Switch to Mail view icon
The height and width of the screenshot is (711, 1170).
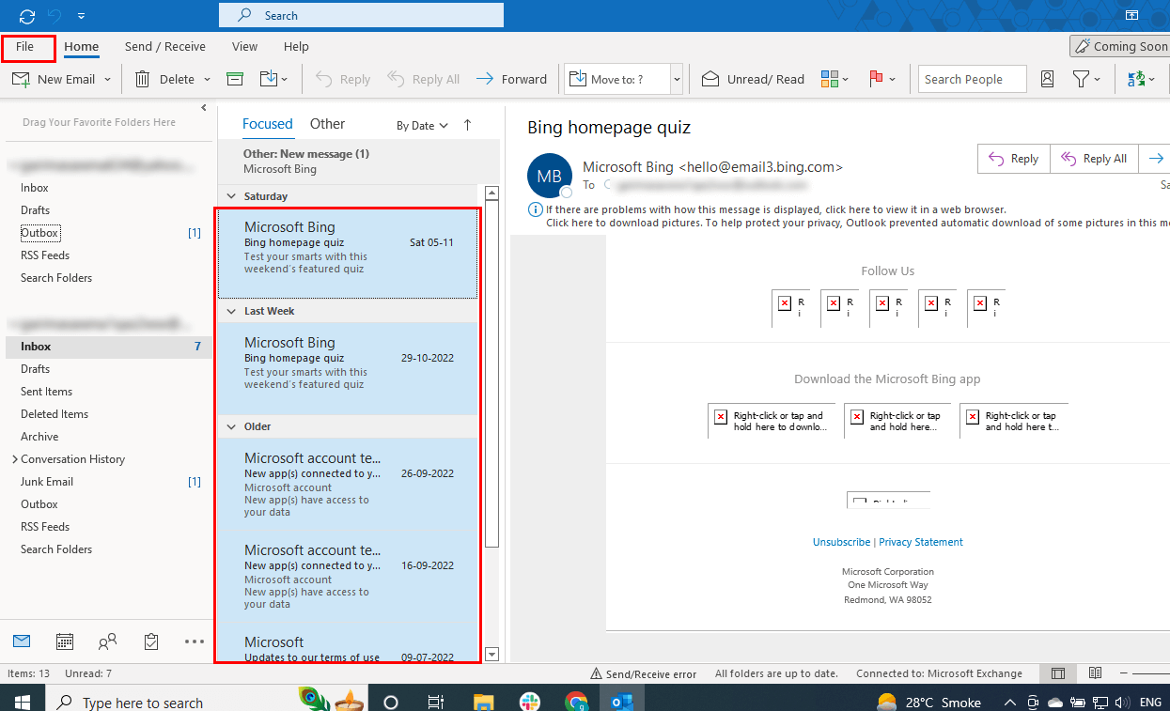point(22,641)
